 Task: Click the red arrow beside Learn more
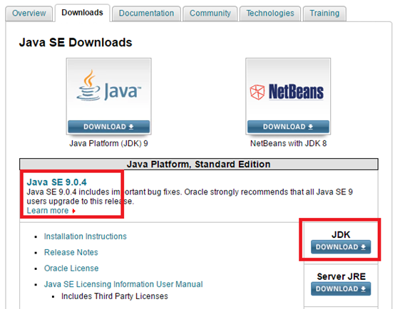(73, 211)
